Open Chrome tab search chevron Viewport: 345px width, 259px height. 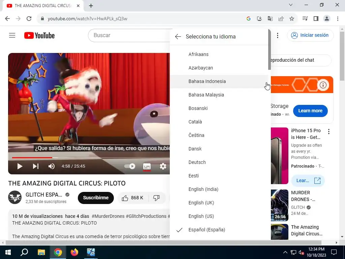point(291,5)
